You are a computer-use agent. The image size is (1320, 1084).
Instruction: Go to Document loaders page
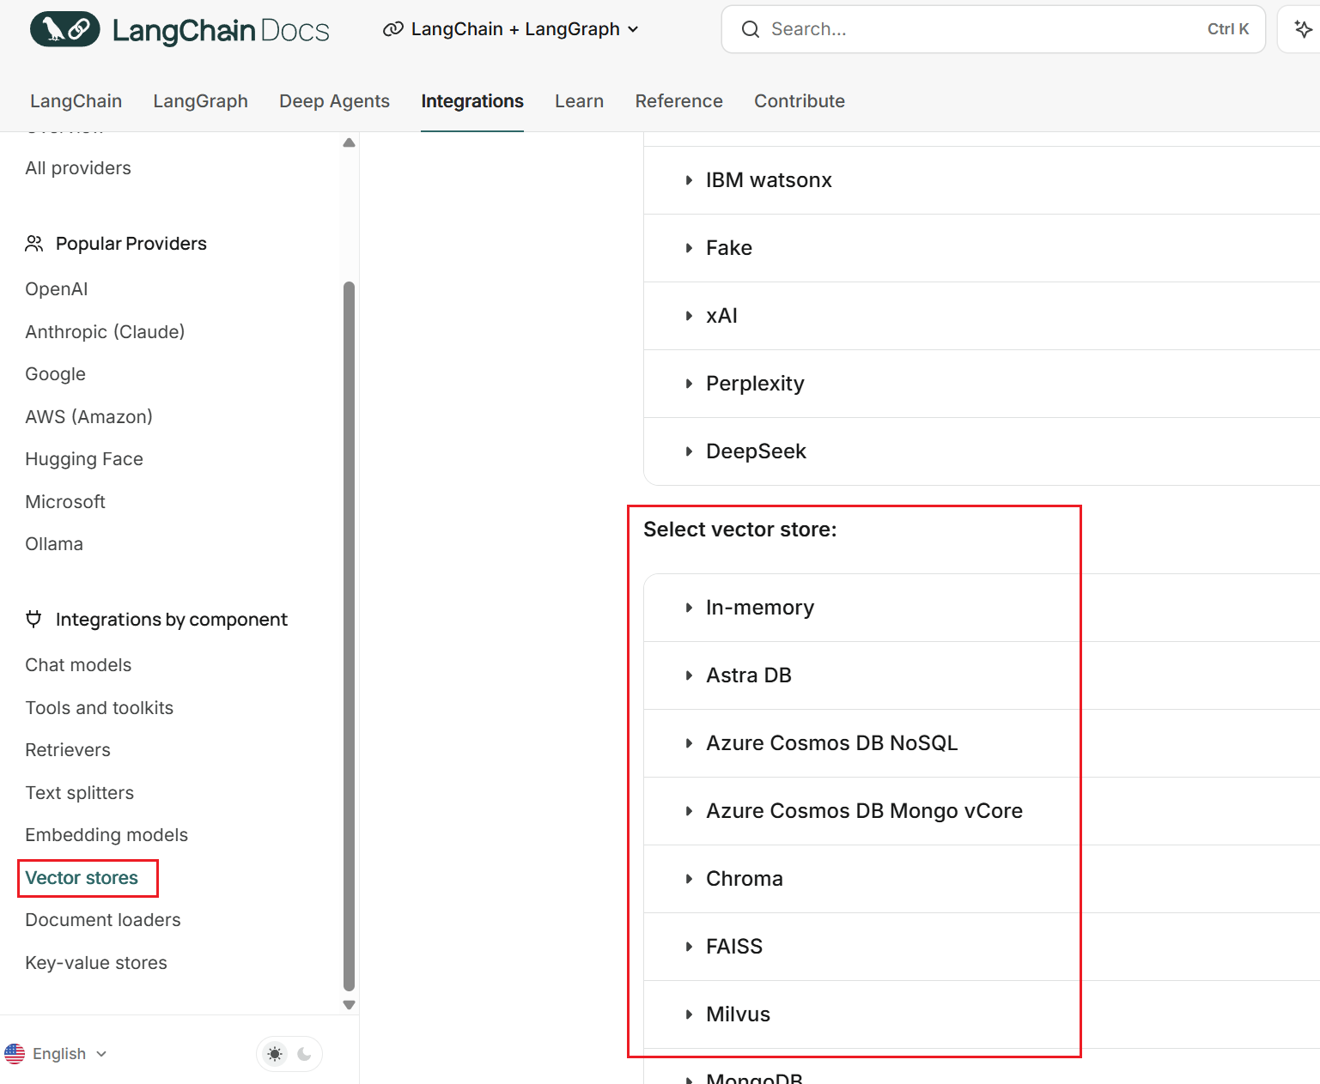[103, 920]
